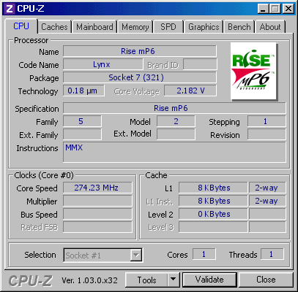Click the CPU-Z title bar Z icon
This screenshot has height=292, width=298.
coord(10,9)
